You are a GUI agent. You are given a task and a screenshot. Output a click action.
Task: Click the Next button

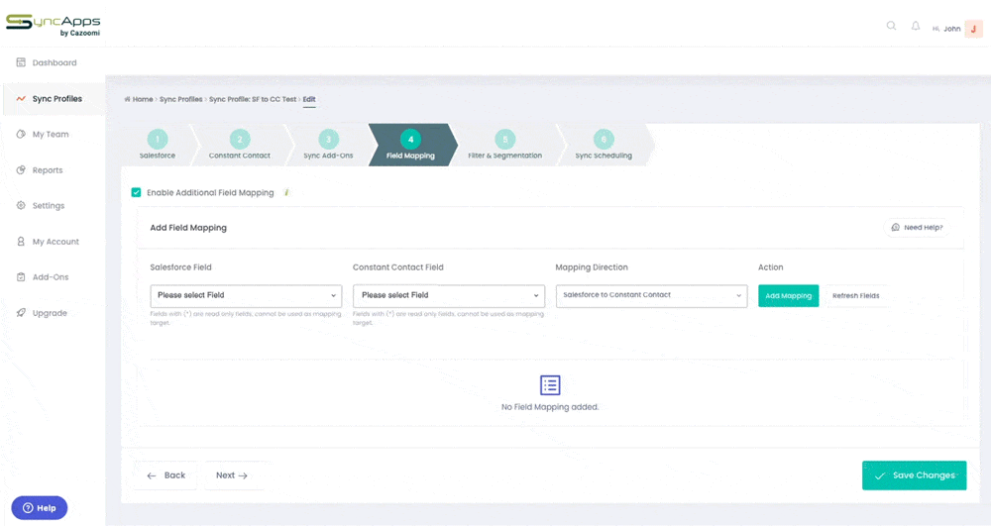click(x=231, y=475)
